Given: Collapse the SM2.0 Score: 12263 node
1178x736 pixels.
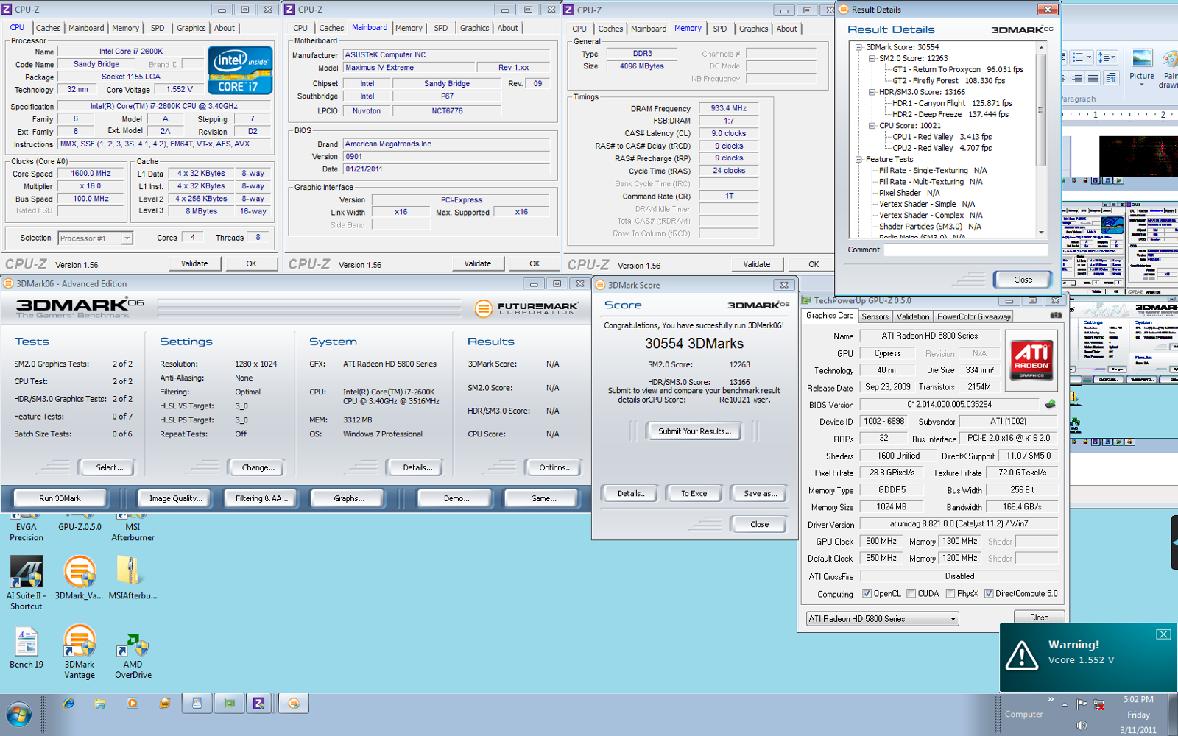Looking at the screenshot, I should point(872,58).
